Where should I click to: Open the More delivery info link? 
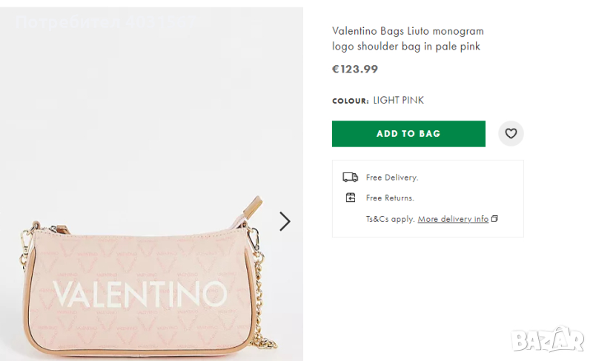tap(453, 219)
